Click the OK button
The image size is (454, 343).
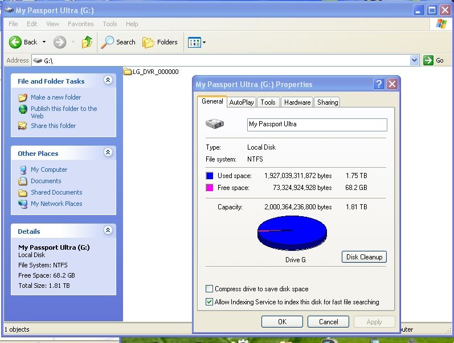[x=283, y=321]
